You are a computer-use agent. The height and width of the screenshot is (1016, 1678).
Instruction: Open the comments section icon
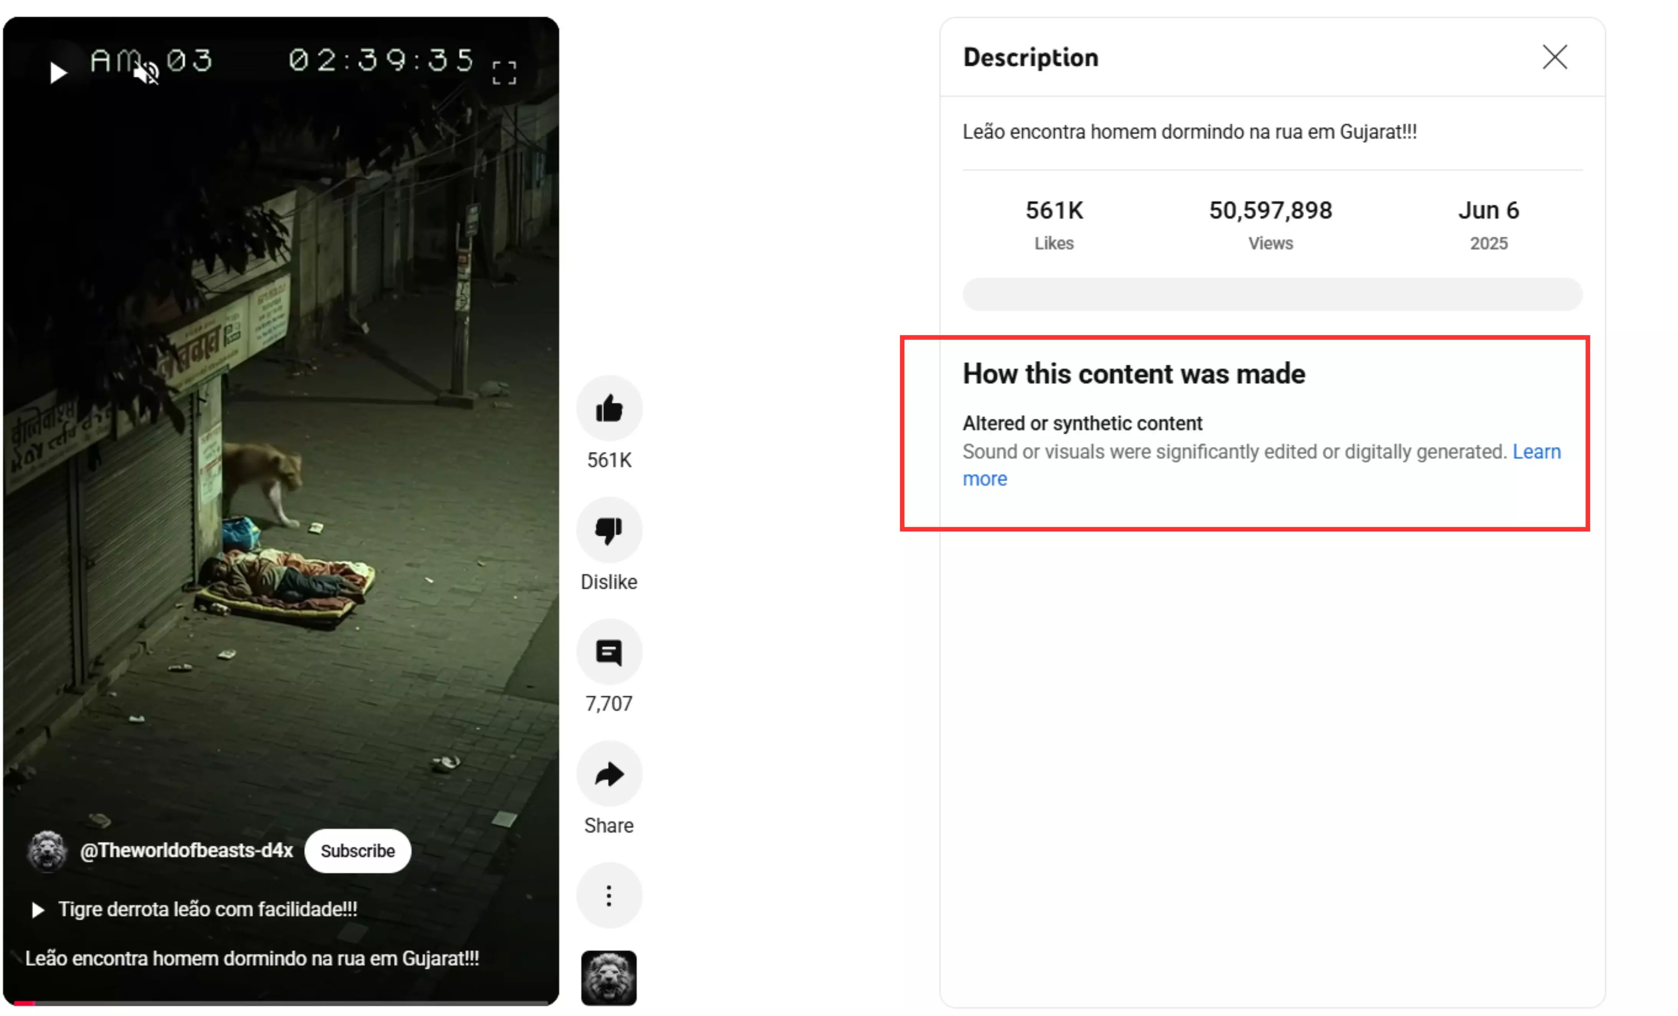609,652
